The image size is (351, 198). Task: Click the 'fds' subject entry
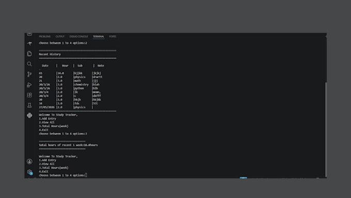(x=76, y=103)
